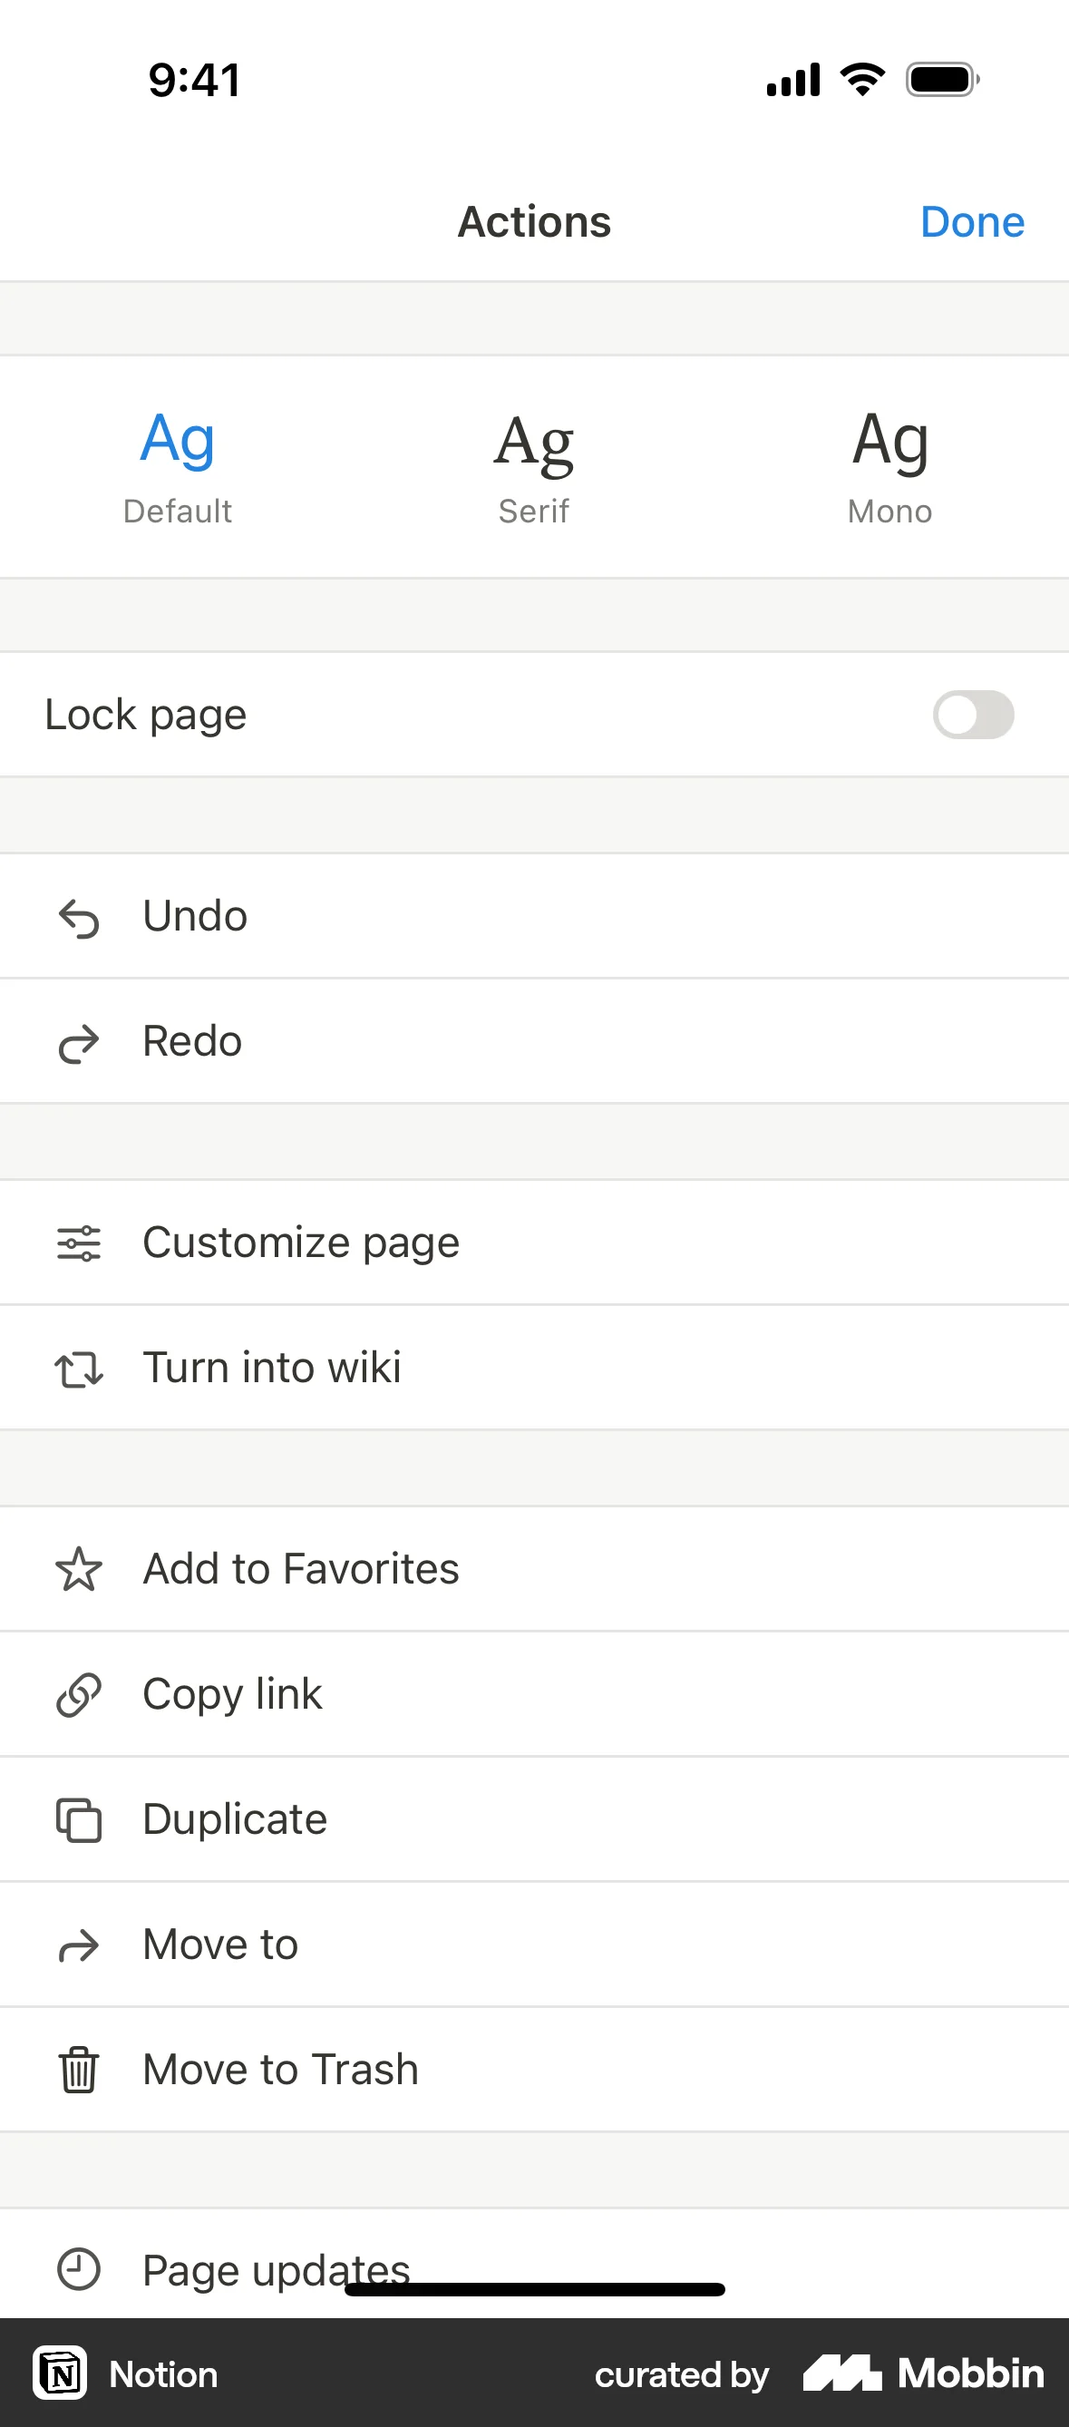
Task: Choose the Turn into wiki label
Action: (271, 1368)
